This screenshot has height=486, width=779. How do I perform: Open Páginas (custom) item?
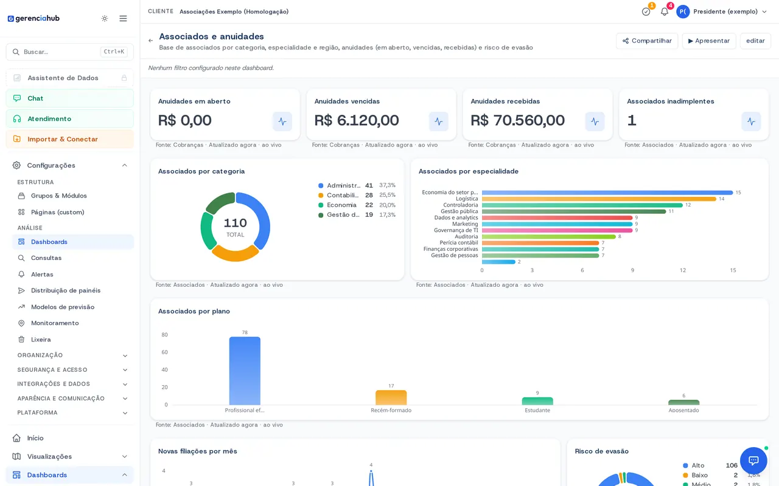73,212
